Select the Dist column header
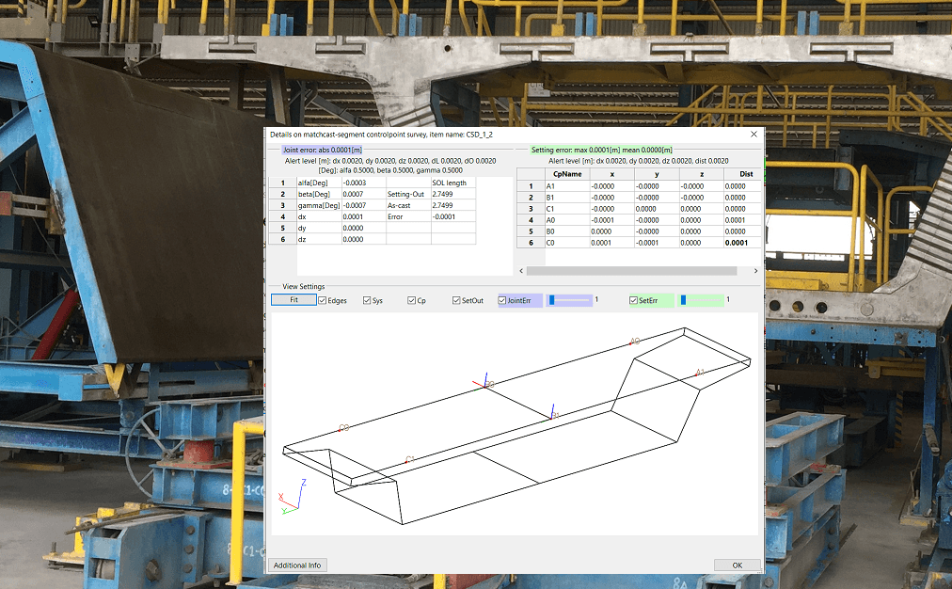 [745, 173]
